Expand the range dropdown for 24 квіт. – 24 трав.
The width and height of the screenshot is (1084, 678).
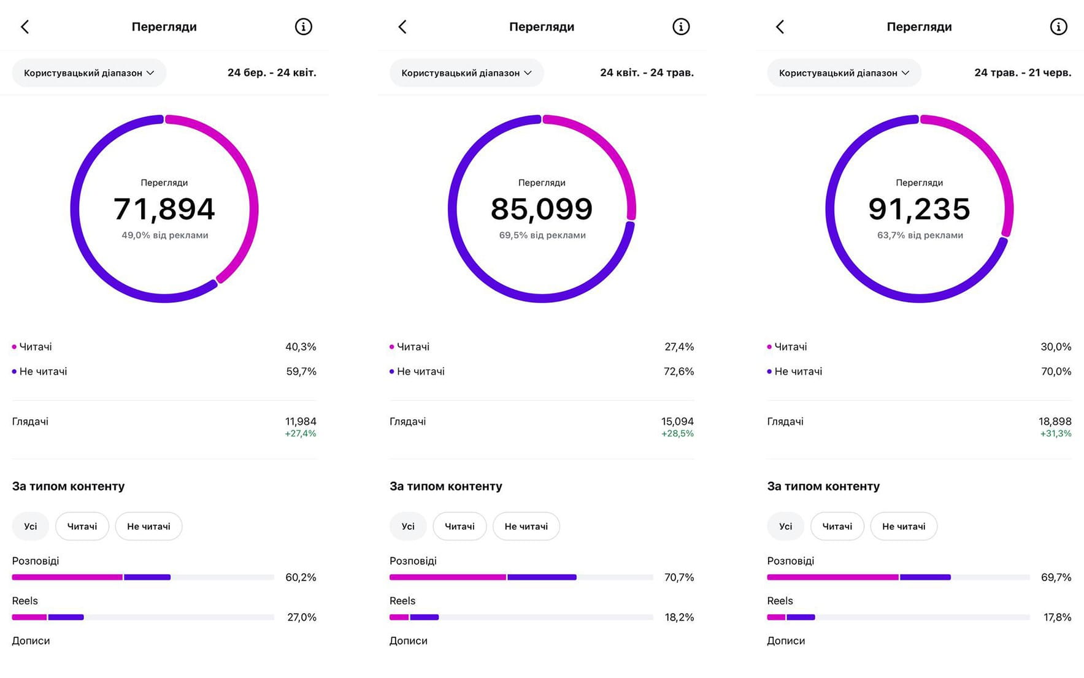tap(466, 73)
